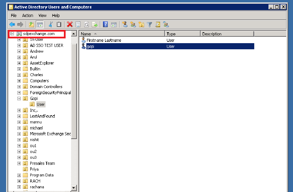The width and height of the screenshot is (293, 192).
Task: Open the View menu
Action: pos(42,16)
